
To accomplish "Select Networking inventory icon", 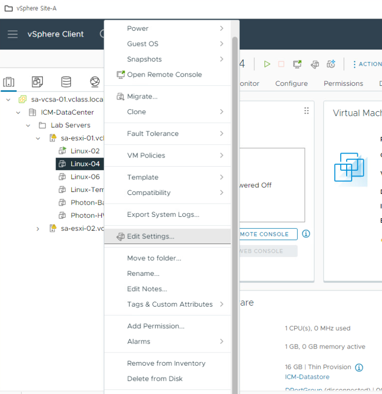I will (x=95, y=82).
